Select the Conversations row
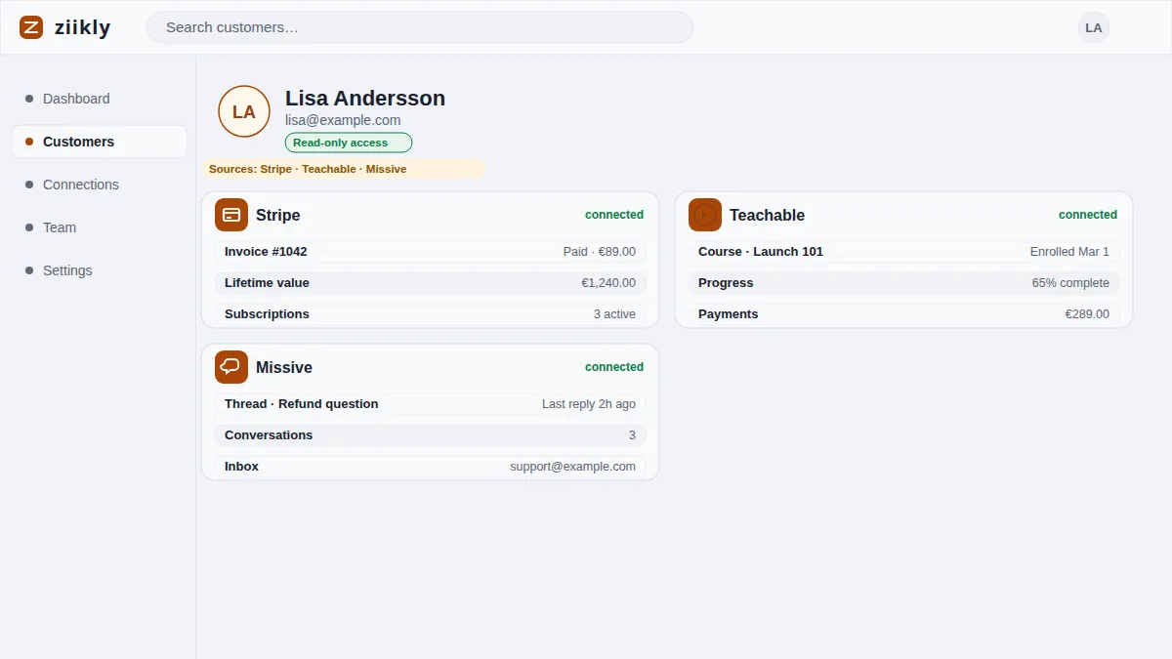The height and width of the screenshot is (659, 1172). click(x=430, y=435)
